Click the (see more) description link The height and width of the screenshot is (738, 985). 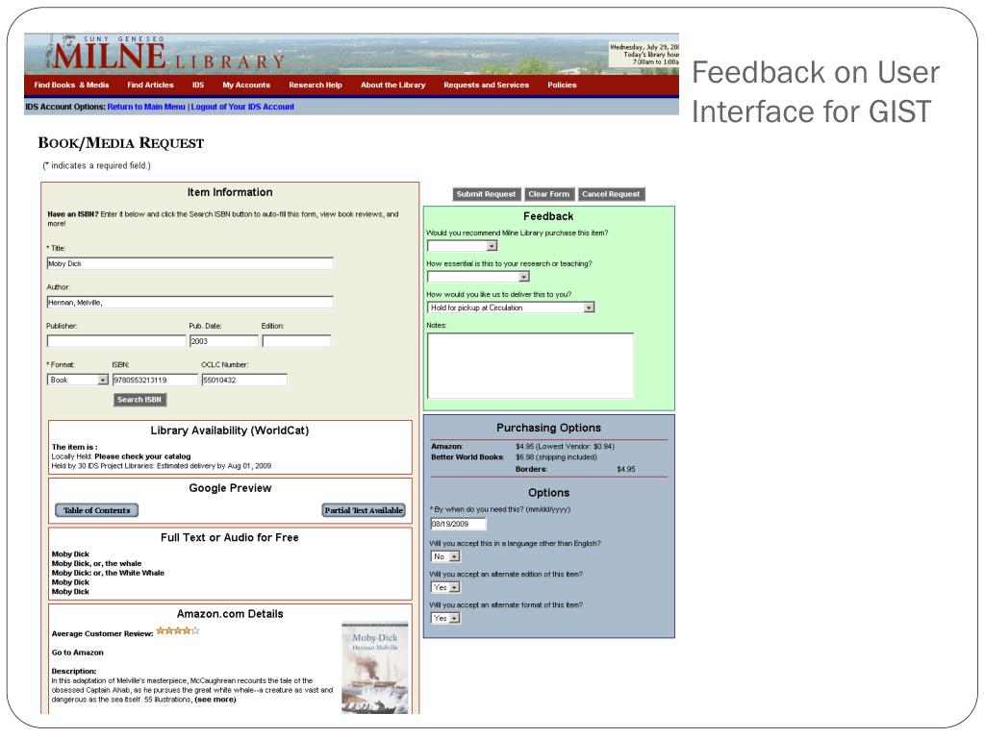[x=215, y=700]
